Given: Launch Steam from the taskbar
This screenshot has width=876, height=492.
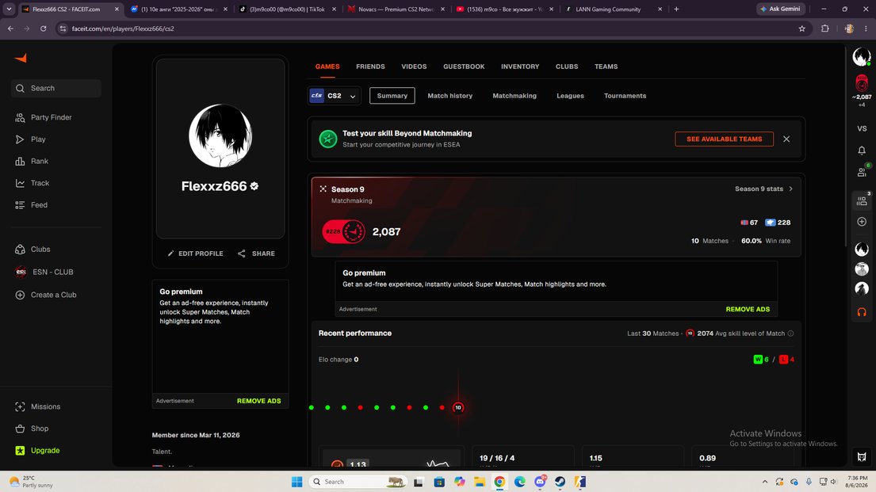Looking at the screenshot, I should [x=560, y=482].
